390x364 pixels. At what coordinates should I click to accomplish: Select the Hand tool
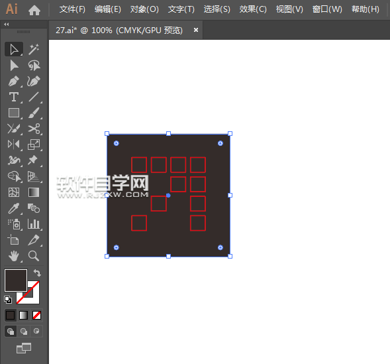(x=14, y=256)
